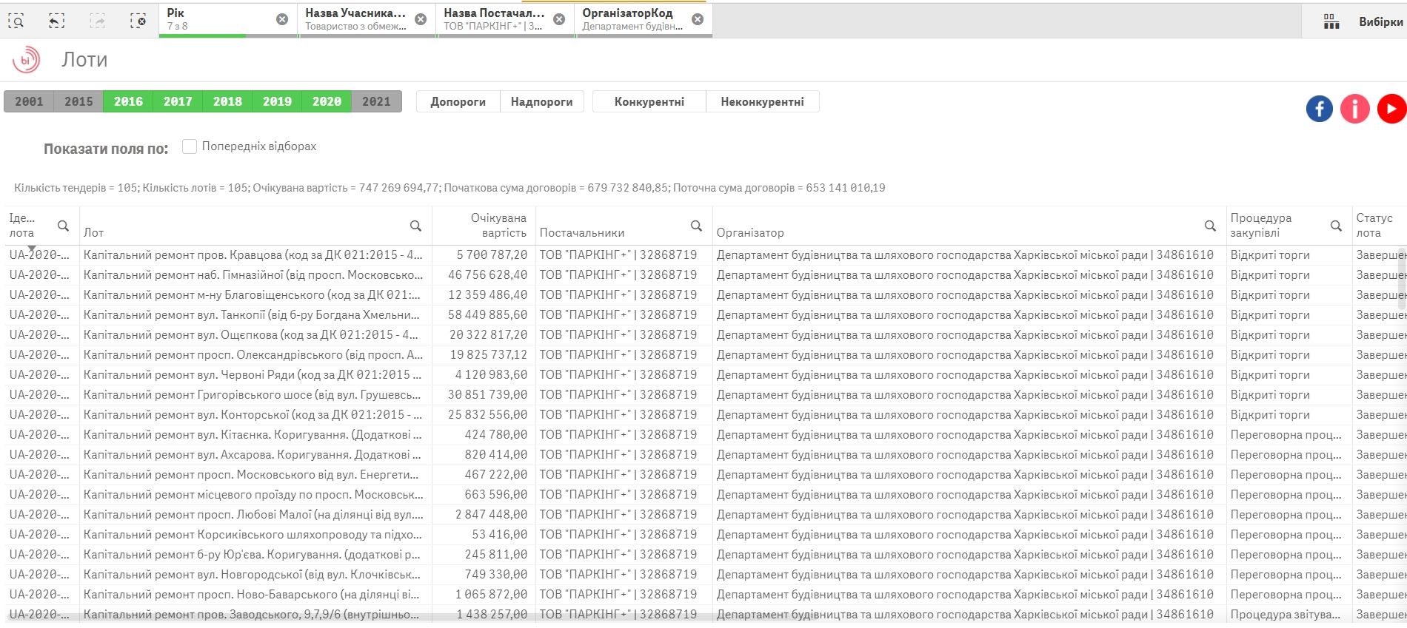Search in the Організатор column
The image size is (1407, 628).
[1210, 226]
